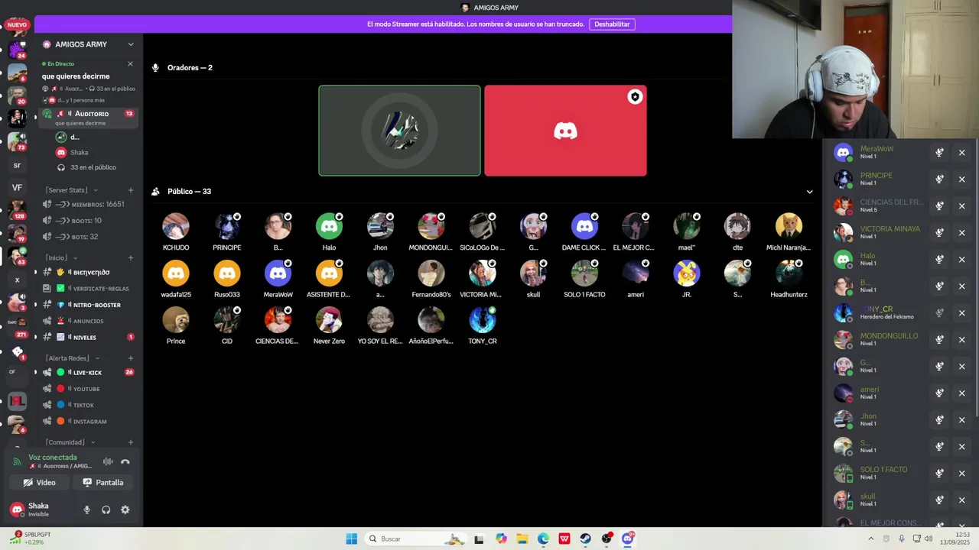Open the bienvenido text channel

click(88, 273)
